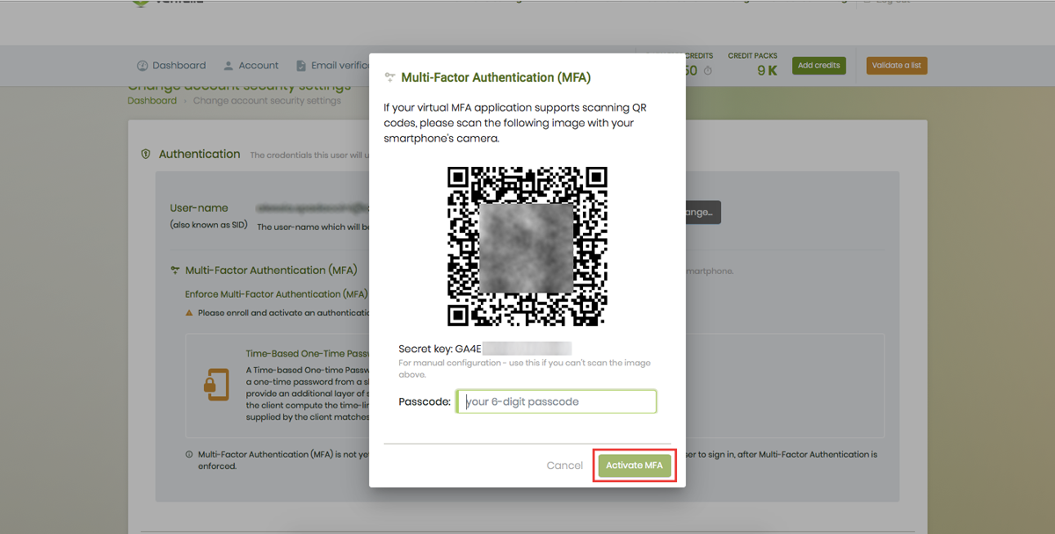Click the Account person icon
Screen dimensions: 1055x534
point(229,66)
